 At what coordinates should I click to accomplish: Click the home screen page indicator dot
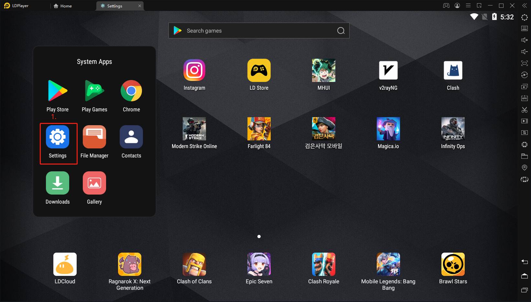pyautogui.click(x=259, y=237)
